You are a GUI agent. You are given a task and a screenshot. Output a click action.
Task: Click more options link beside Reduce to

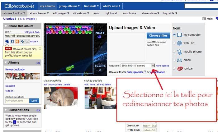point(162,66)
